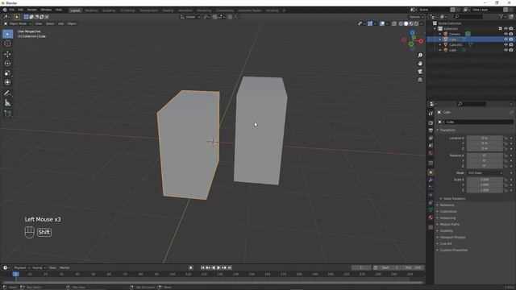Hide Light in viewport via eye icon
516x290 pixels.
[x=506, y=50]
